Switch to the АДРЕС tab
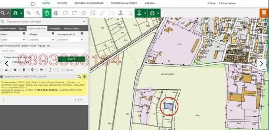This screenshot has height=130, width=269. 22,29
